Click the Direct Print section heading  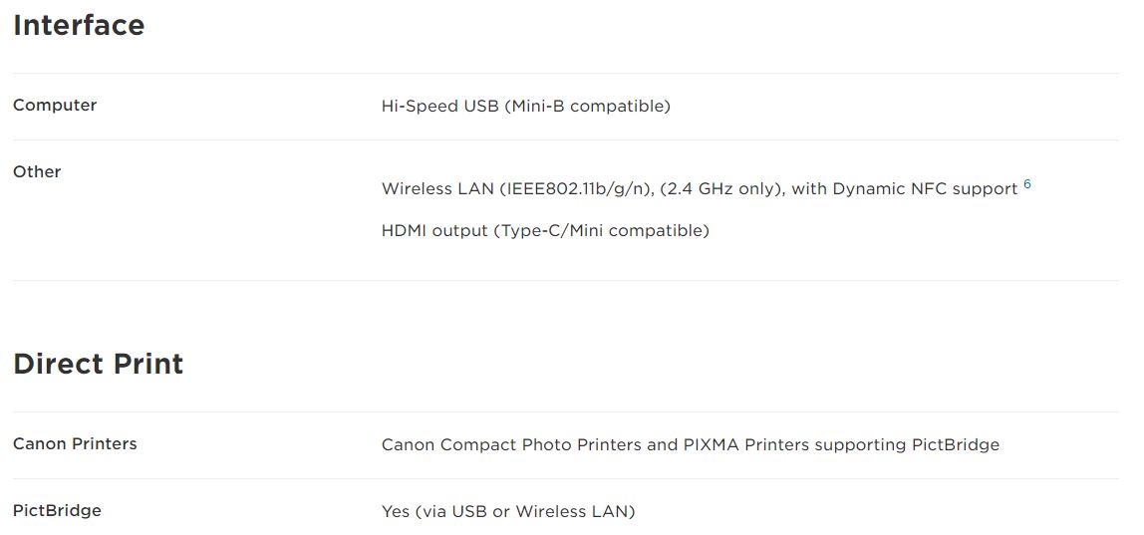pos(99,364)
